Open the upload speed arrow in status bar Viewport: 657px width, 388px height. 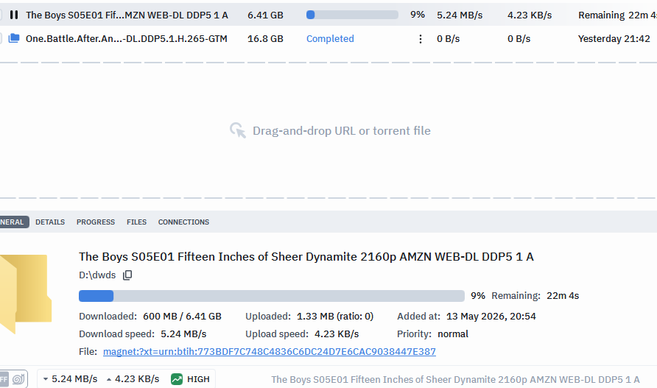click(x=109, y=379)
